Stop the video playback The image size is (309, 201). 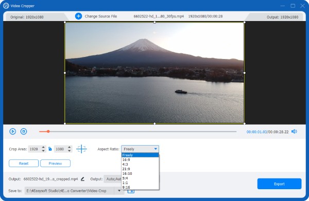pos(24,131)
